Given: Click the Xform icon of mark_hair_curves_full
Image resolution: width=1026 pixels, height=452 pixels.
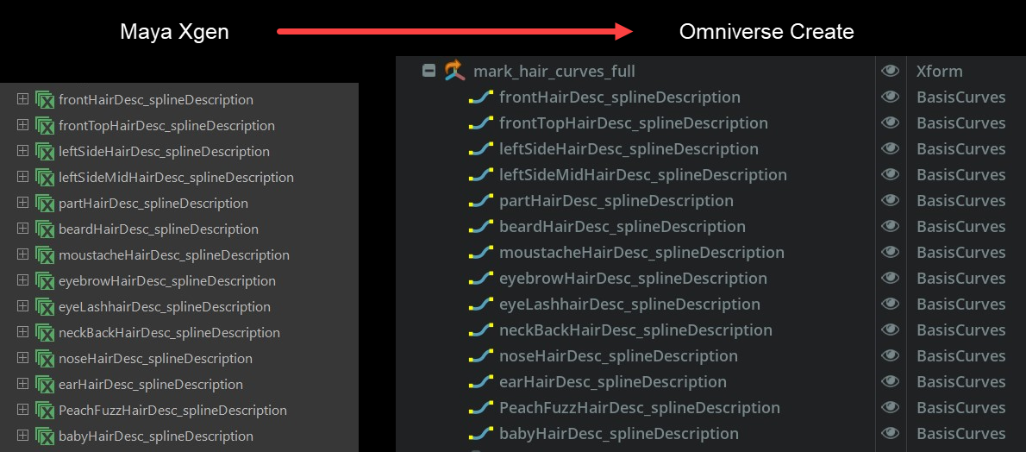Looking at the screenshot, I should coord(454,71).
